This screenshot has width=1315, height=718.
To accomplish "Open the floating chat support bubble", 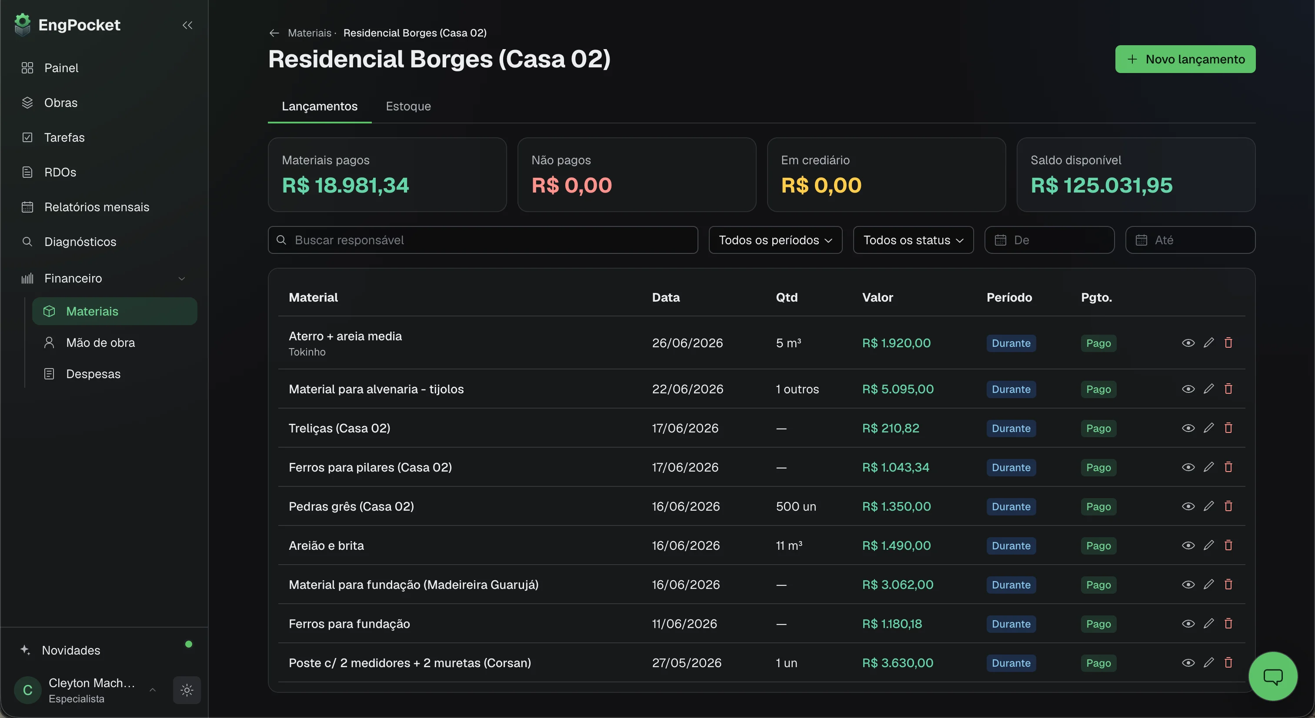I will (x=1273, y=676).
